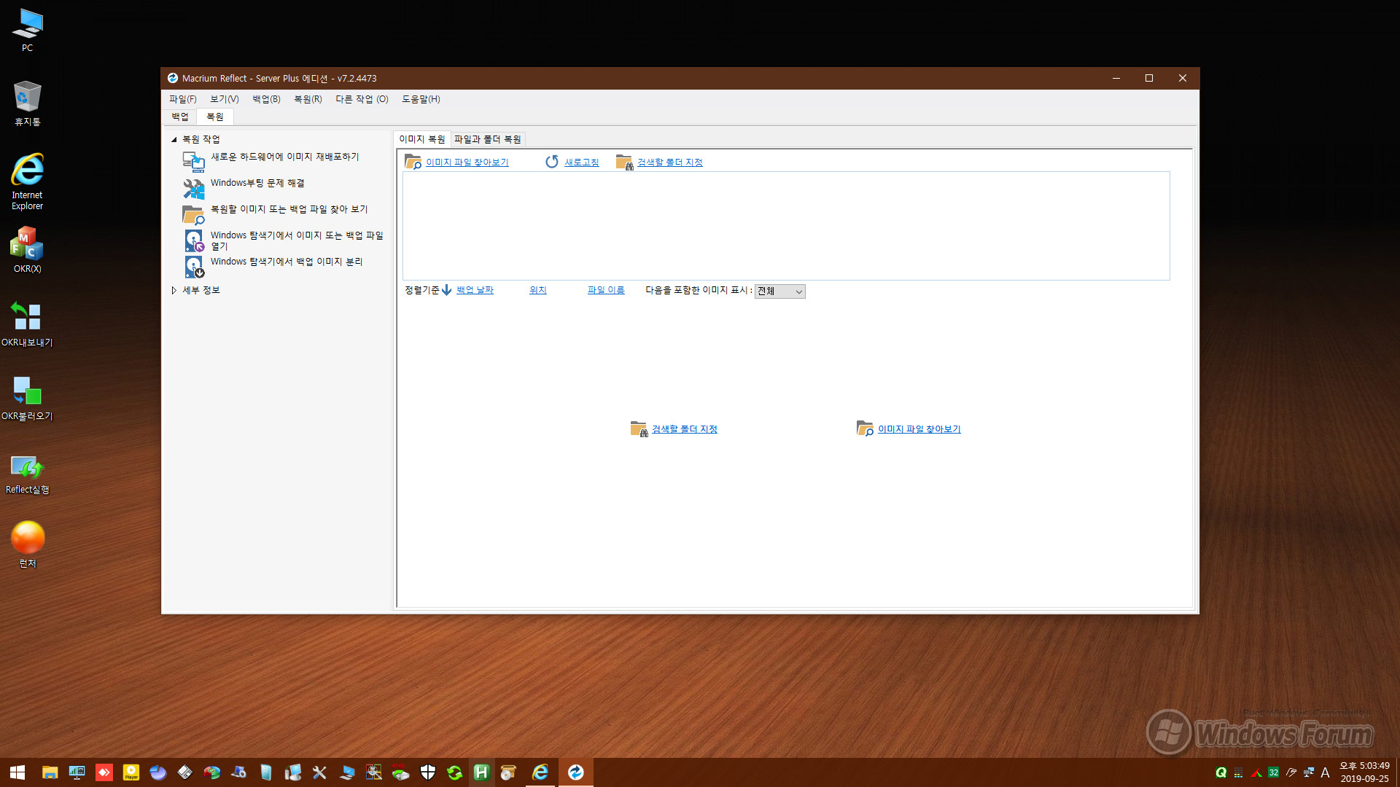Click the 새로고침 refresh link
Viewport: 1400px width, 787px height.
(x=581, y=163)
